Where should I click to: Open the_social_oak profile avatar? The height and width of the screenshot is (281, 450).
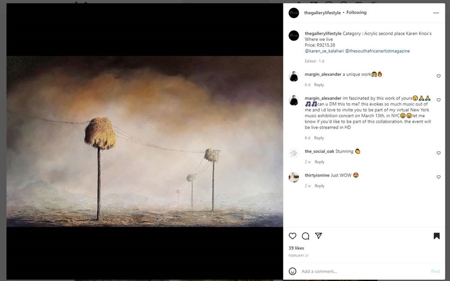(294, 153)
